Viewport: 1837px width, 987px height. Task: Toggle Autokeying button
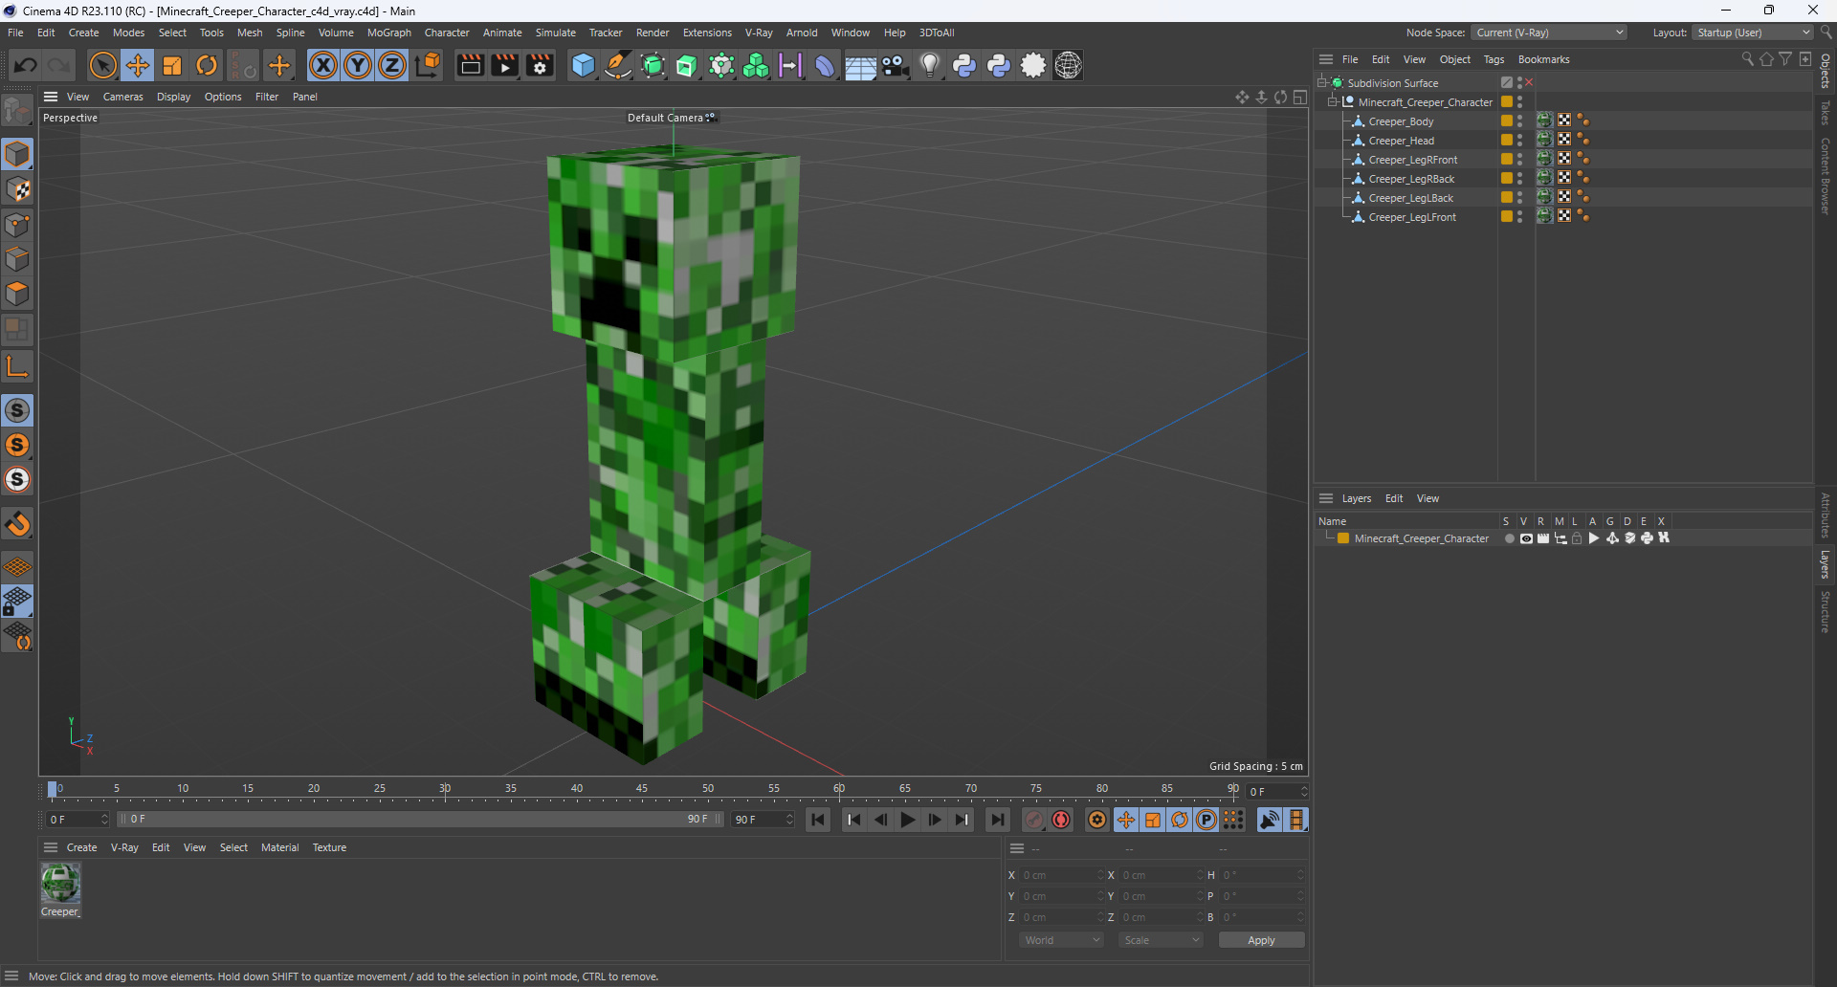pos(1061,820)
